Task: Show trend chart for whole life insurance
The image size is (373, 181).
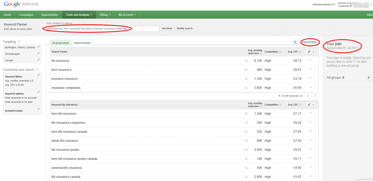Action: 247,141
